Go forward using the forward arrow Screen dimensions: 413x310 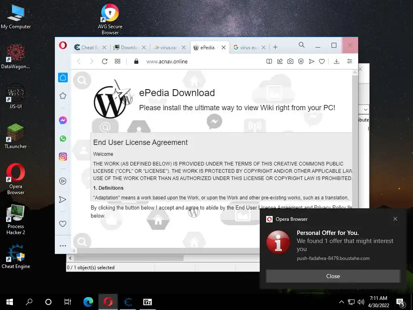coord(92,61)
